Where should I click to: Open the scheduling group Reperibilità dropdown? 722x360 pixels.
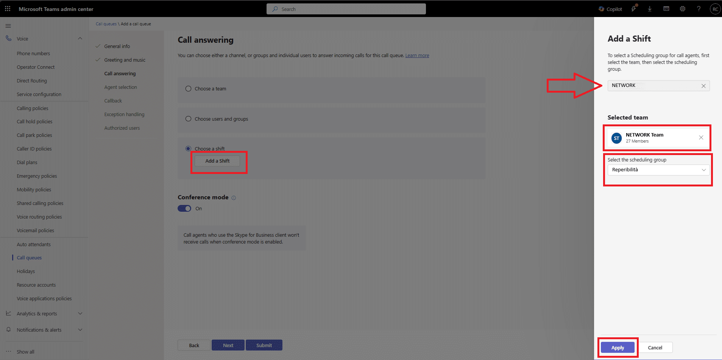pyautogui.click(x=658, y=170)
